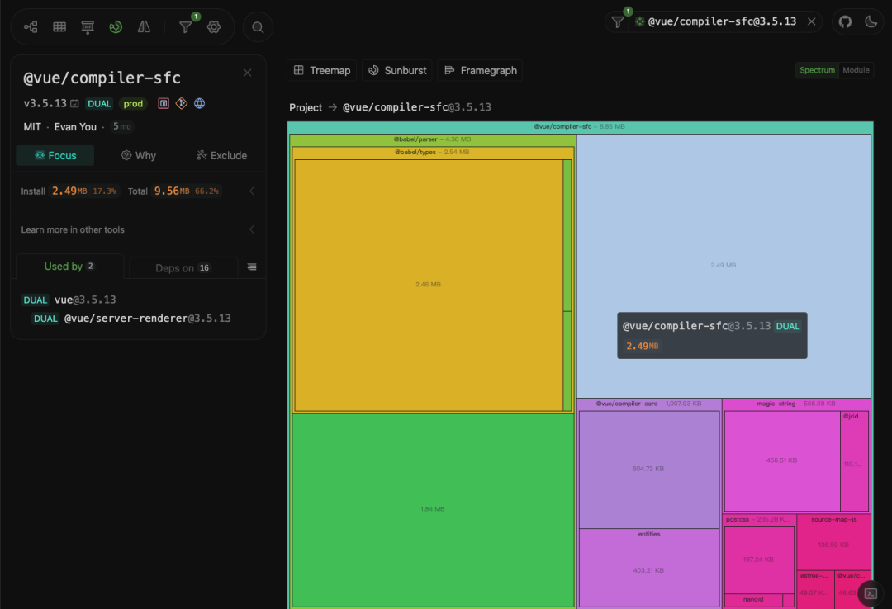Expand the Install and Total size row

(138, 191)
